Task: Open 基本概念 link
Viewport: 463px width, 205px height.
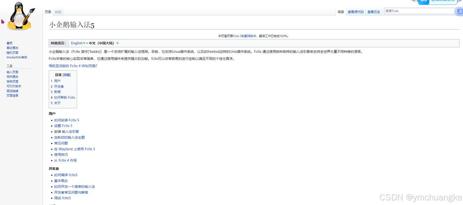Action: click(x=61, y=181)
